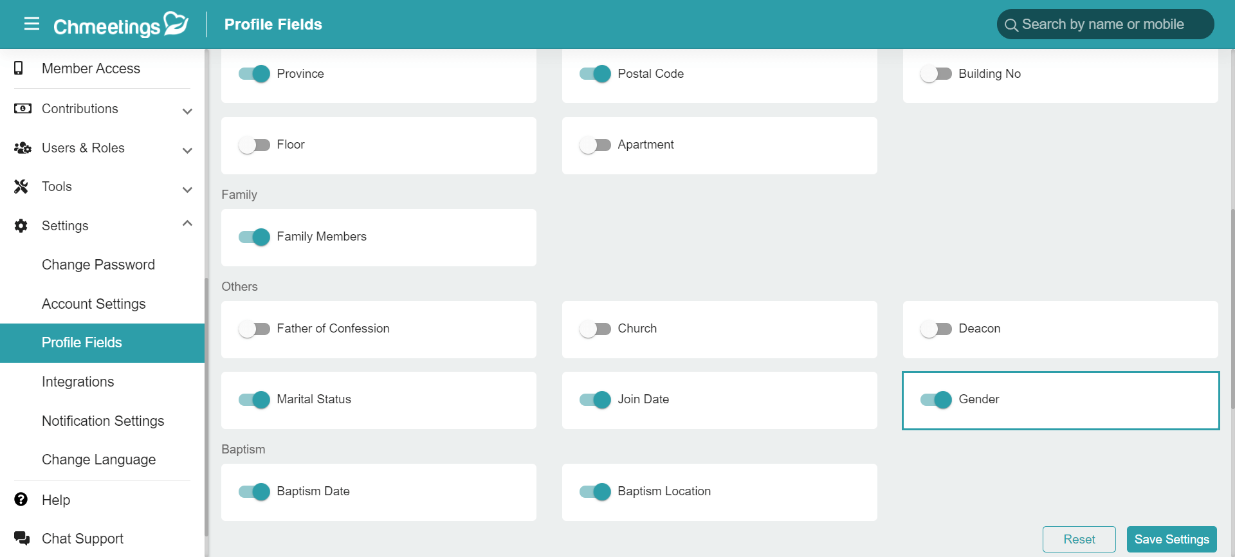This screenshot has height=557, width=1235.
Task: Open Change Language page
Action: coord(102,459)
